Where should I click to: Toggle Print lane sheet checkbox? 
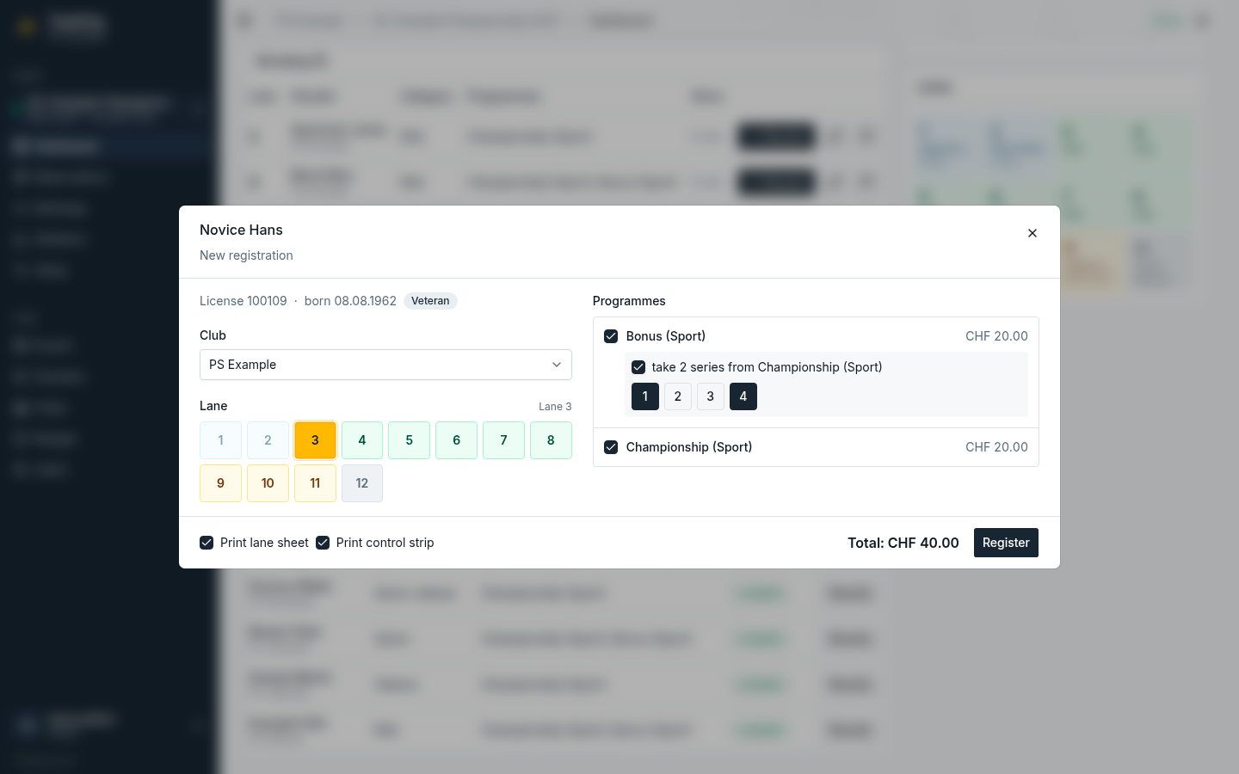pyautogui.click(x=206, y=543)
